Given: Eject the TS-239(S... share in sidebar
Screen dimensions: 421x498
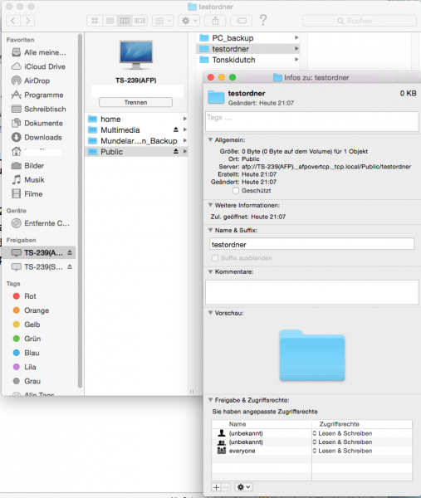Looking at the screenshot, I should point(70,266).
